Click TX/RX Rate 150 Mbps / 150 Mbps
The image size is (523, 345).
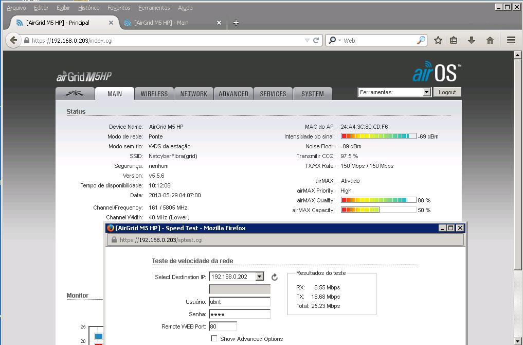click(x=367, y=166)
